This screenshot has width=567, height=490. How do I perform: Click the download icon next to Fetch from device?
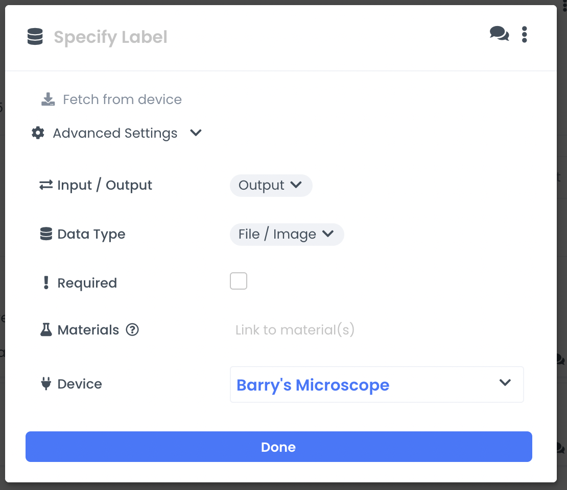pyautogui.click(x=48, y=99)
